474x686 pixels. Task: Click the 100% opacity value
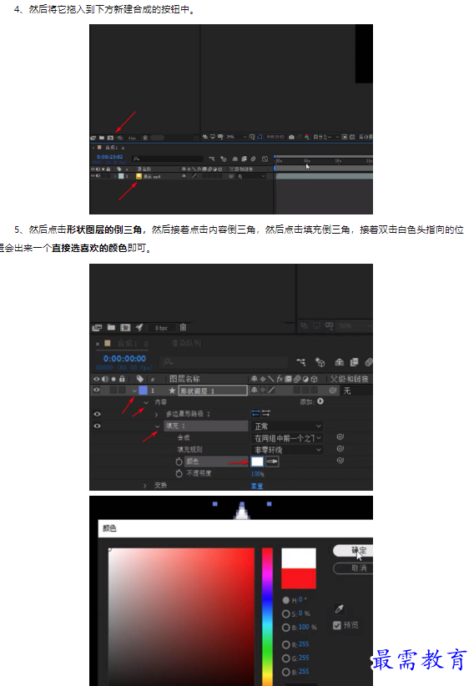click(257, 474)
